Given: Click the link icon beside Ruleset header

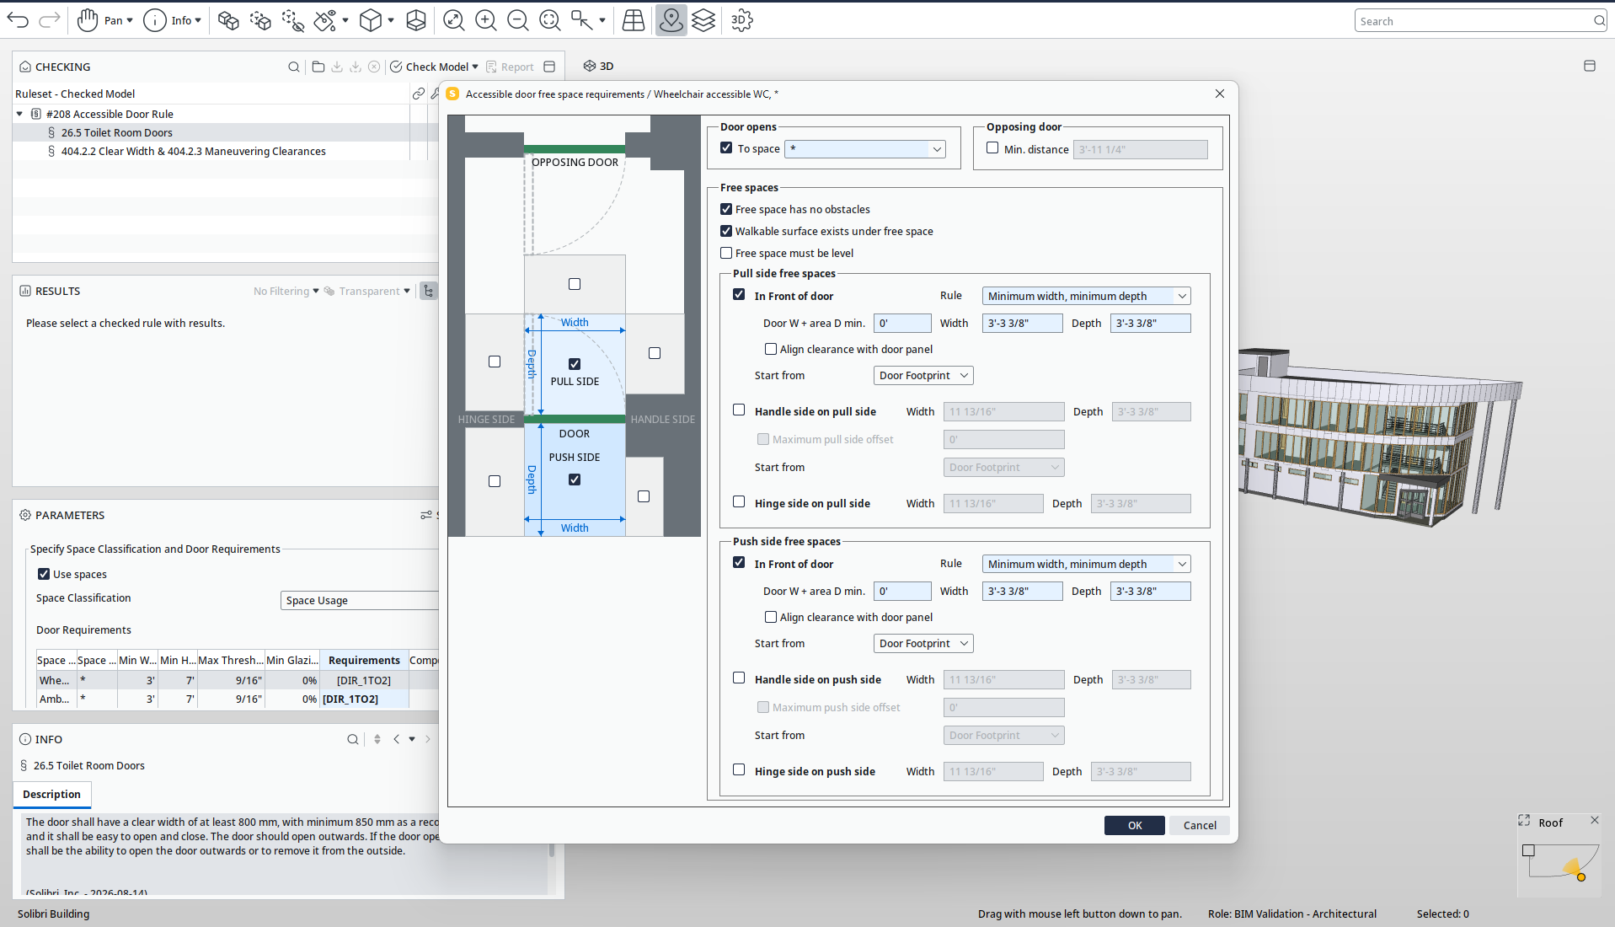Looking at the screenshot, I should tap(419, 94).
